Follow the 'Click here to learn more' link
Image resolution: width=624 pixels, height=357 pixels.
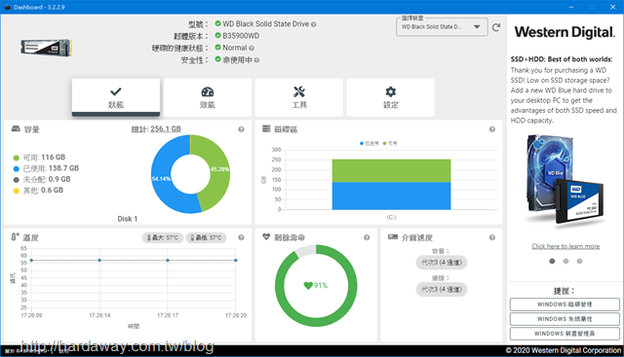(x=565, y=246)
